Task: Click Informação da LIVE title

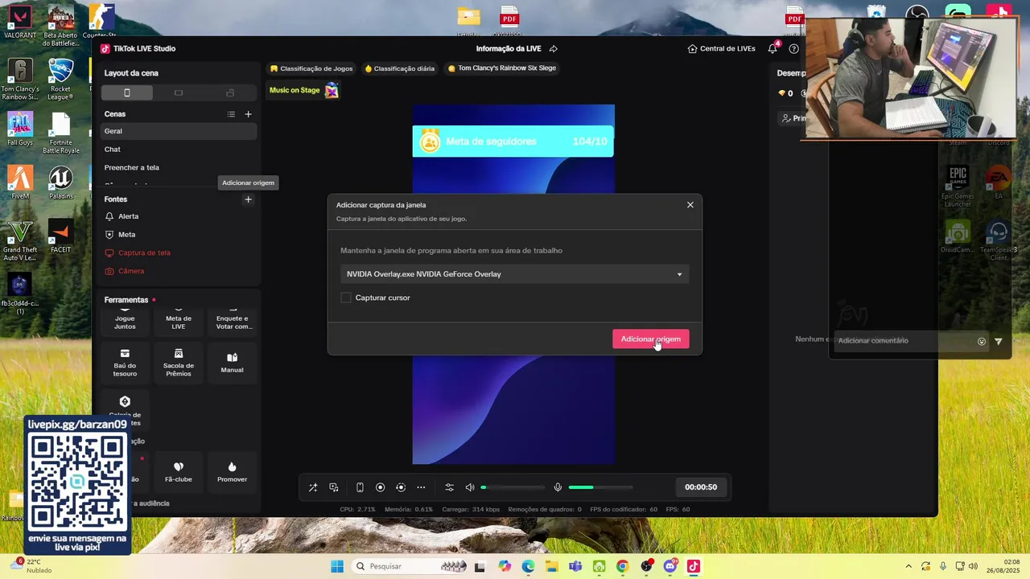Action: 509,48
